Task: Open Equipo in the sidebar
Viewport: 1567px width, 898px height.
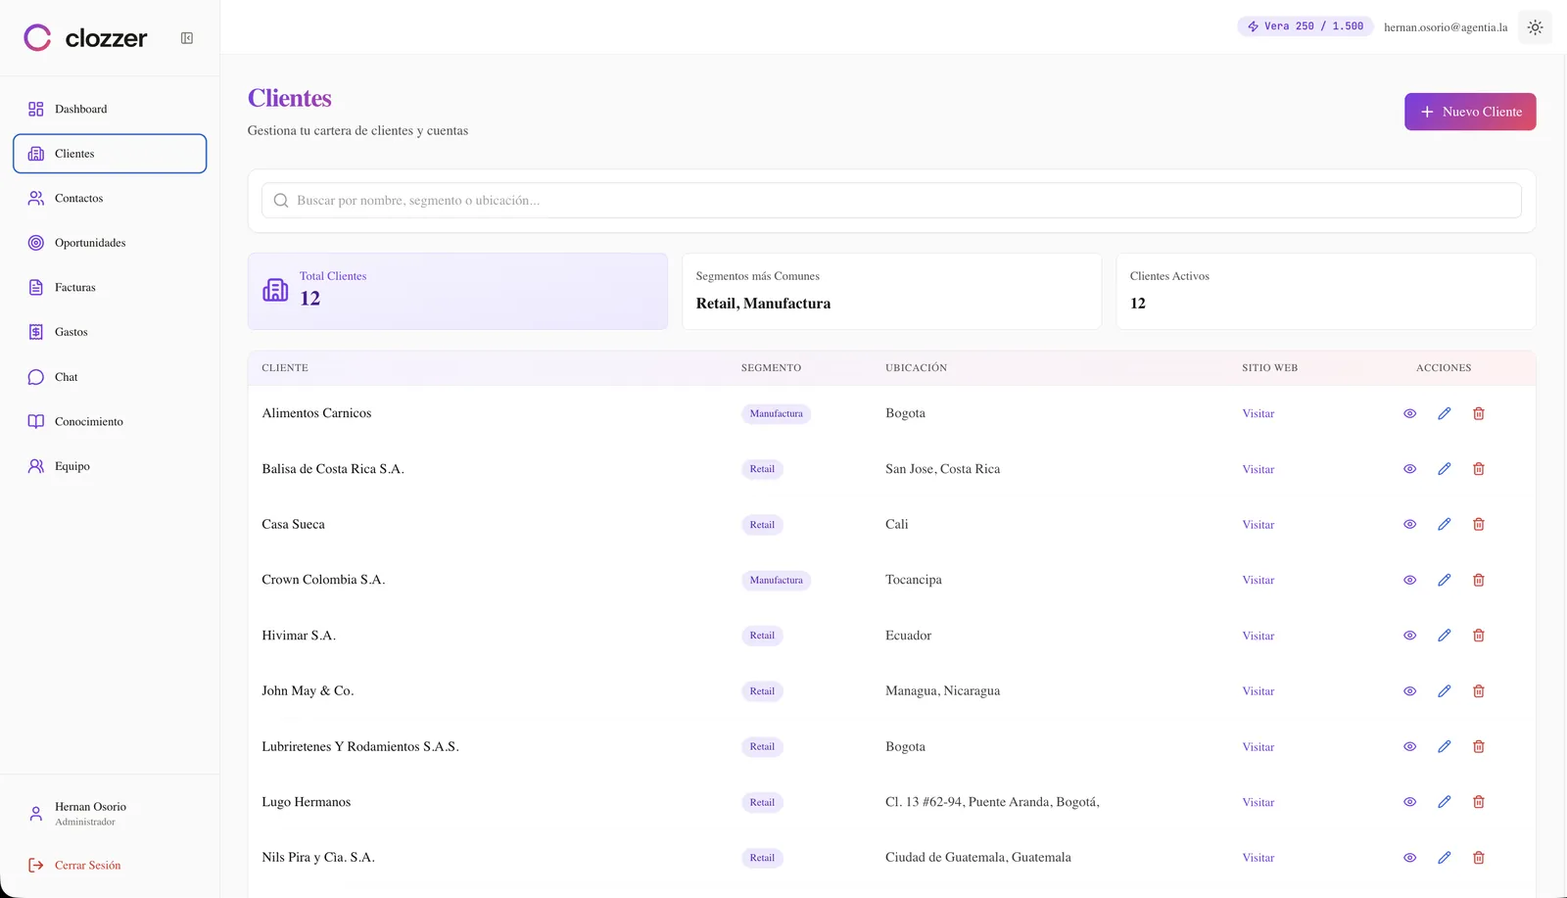Action: (110, 466)
